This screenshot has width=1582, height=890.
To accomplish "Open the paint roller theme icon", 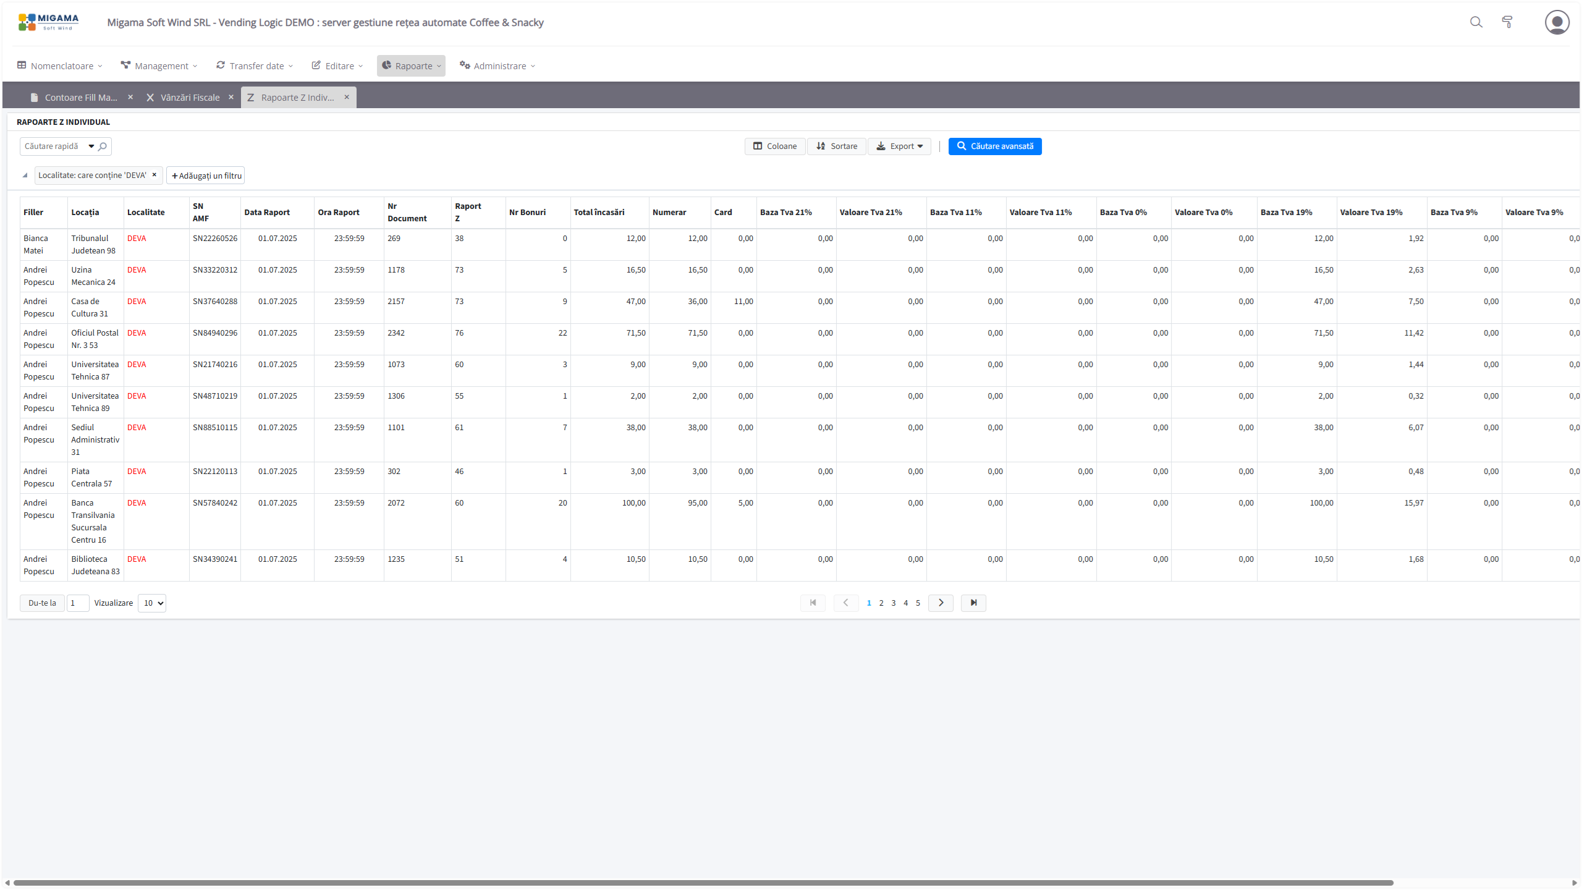I will click(1507, 22).
